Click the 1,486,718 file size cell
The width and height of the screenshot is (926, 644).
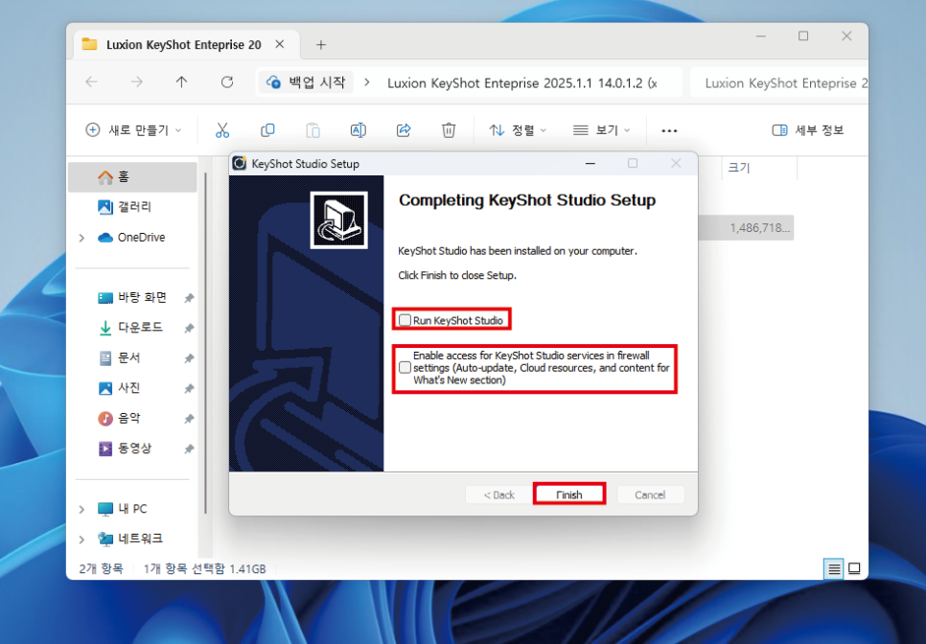[x=759, y=228]
